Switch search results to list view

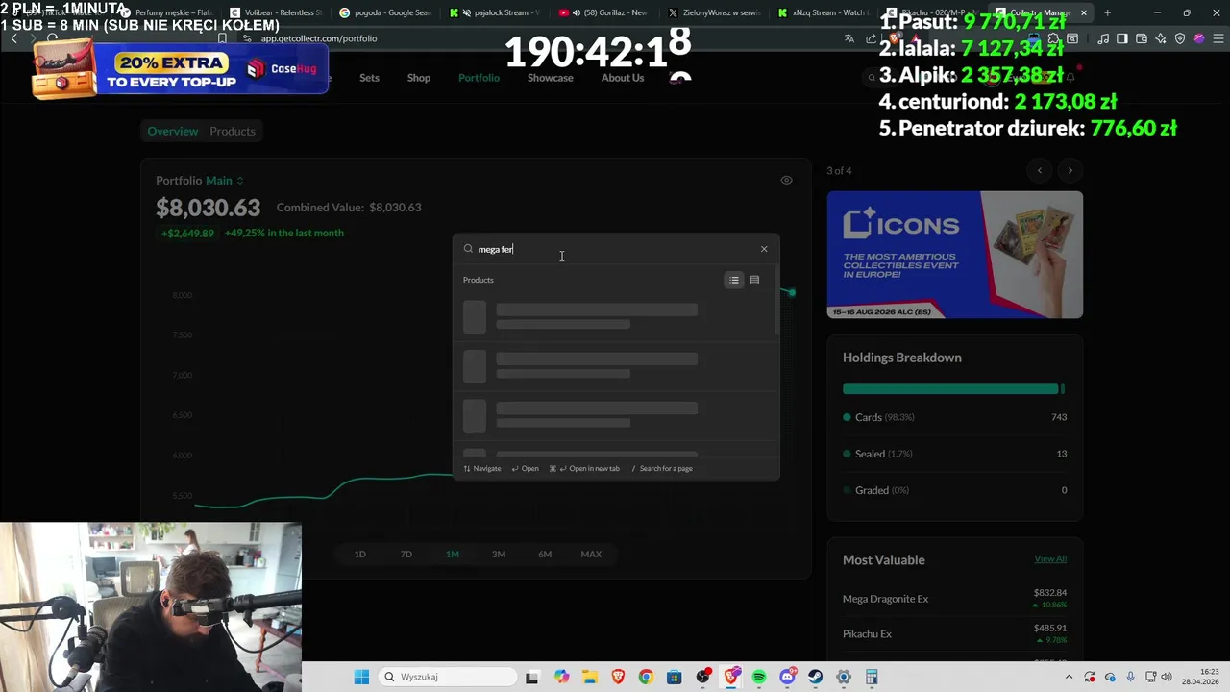point(734,280)
